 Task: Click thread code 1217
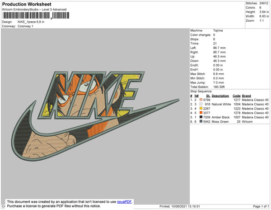[x=237, y=100]
